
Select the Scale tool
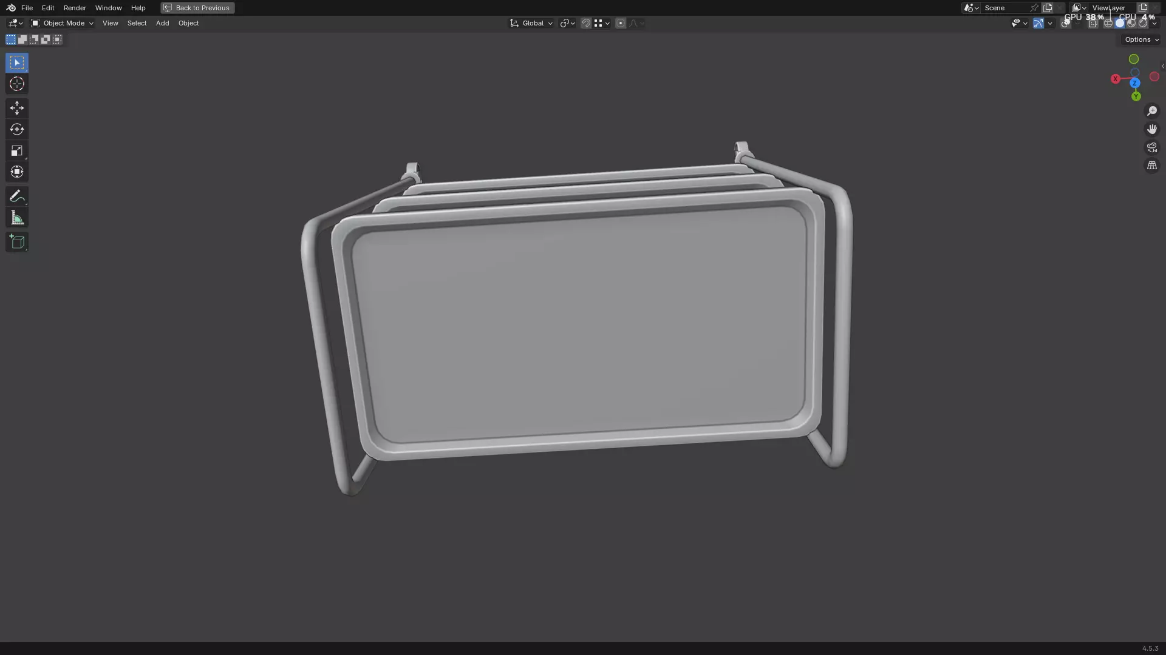(17, 150)
